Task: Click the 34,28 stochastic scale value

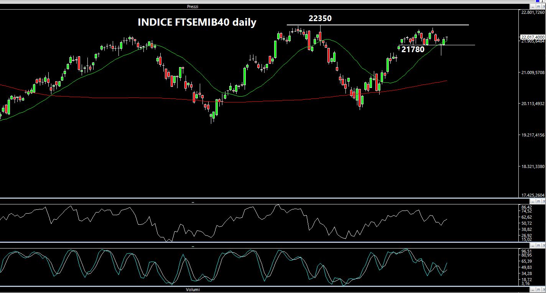Action: click(526, 273)
